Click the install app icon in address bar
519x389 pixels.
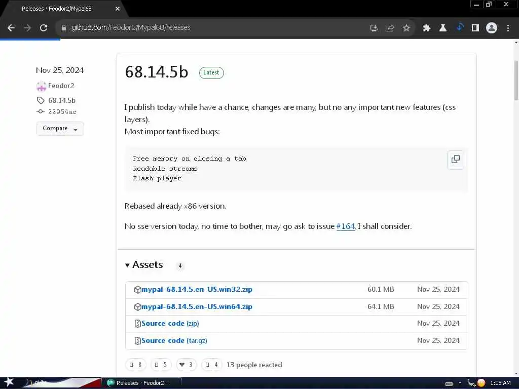point(374,28)
